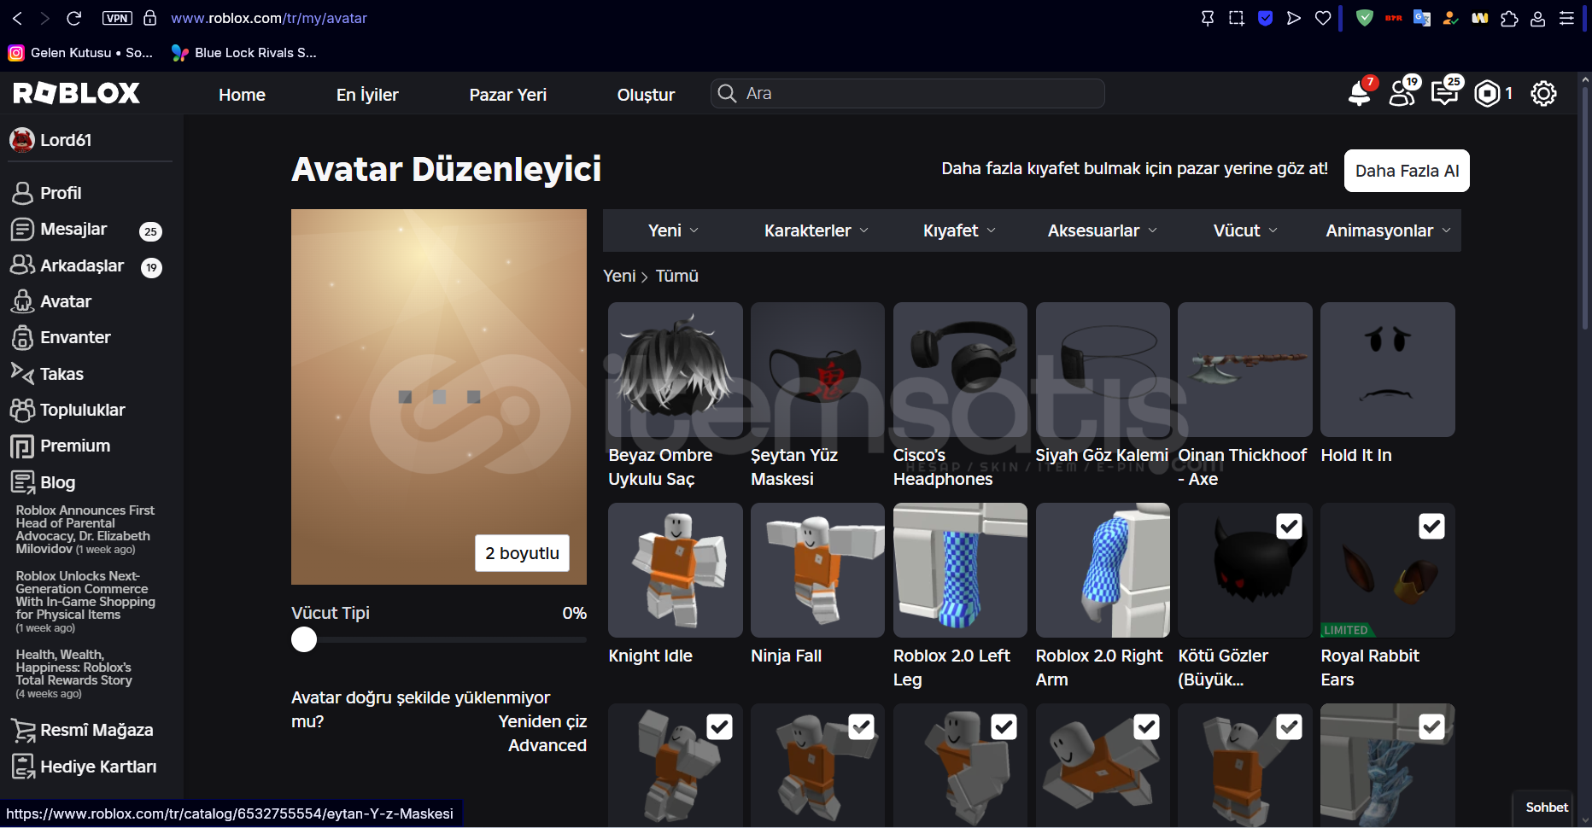Click the browser heart bookmark icon
Viewport: 1592px width, 828px height.
click(x=1323, y=18)
